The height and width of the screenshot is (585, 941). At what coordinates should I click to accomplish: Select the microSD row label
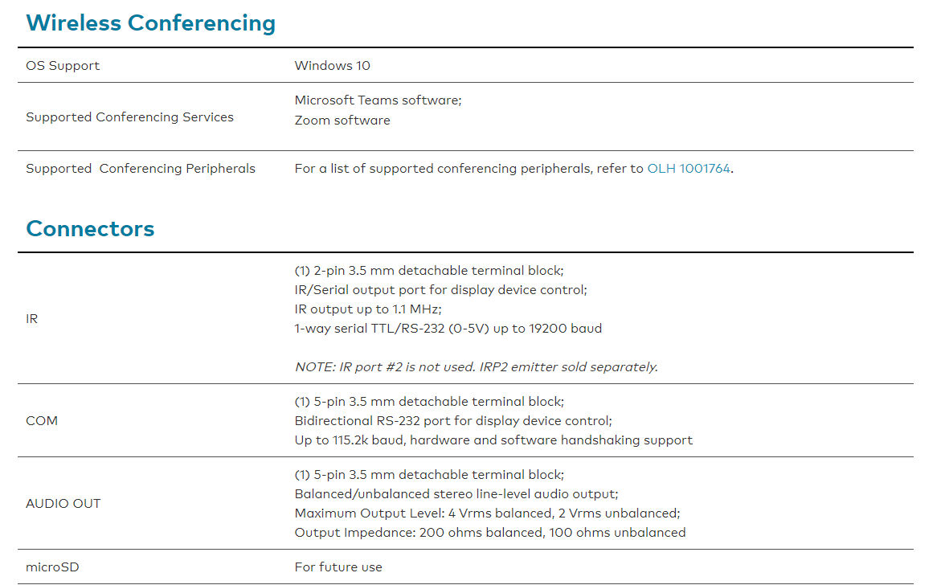[x=52, y=567]
